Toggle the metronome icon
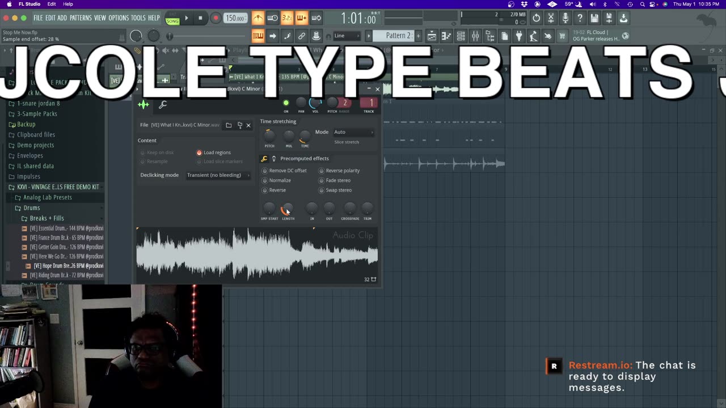Viewport: 726px width, 408px height. click(258, 18)
